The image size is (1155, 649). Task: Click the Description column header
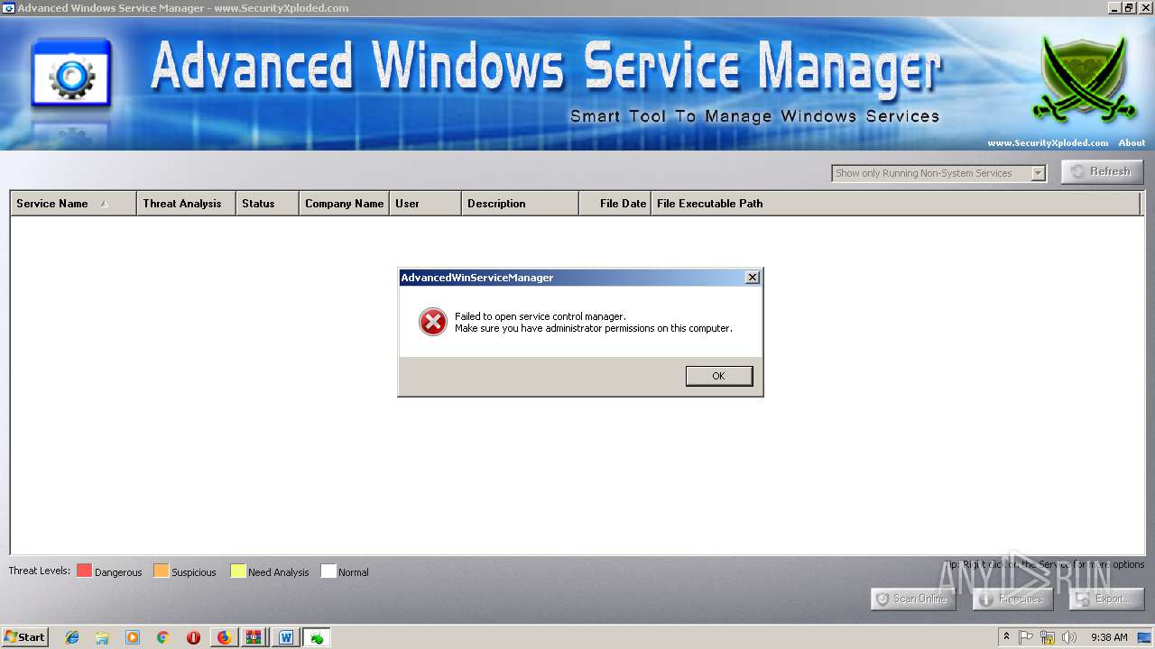tap(520, 204)
